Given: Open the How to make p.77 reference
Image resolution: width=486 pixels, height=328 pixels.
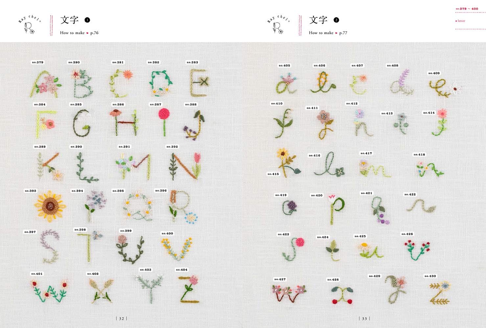Looking at the screenshot, I should click(328, 33).
